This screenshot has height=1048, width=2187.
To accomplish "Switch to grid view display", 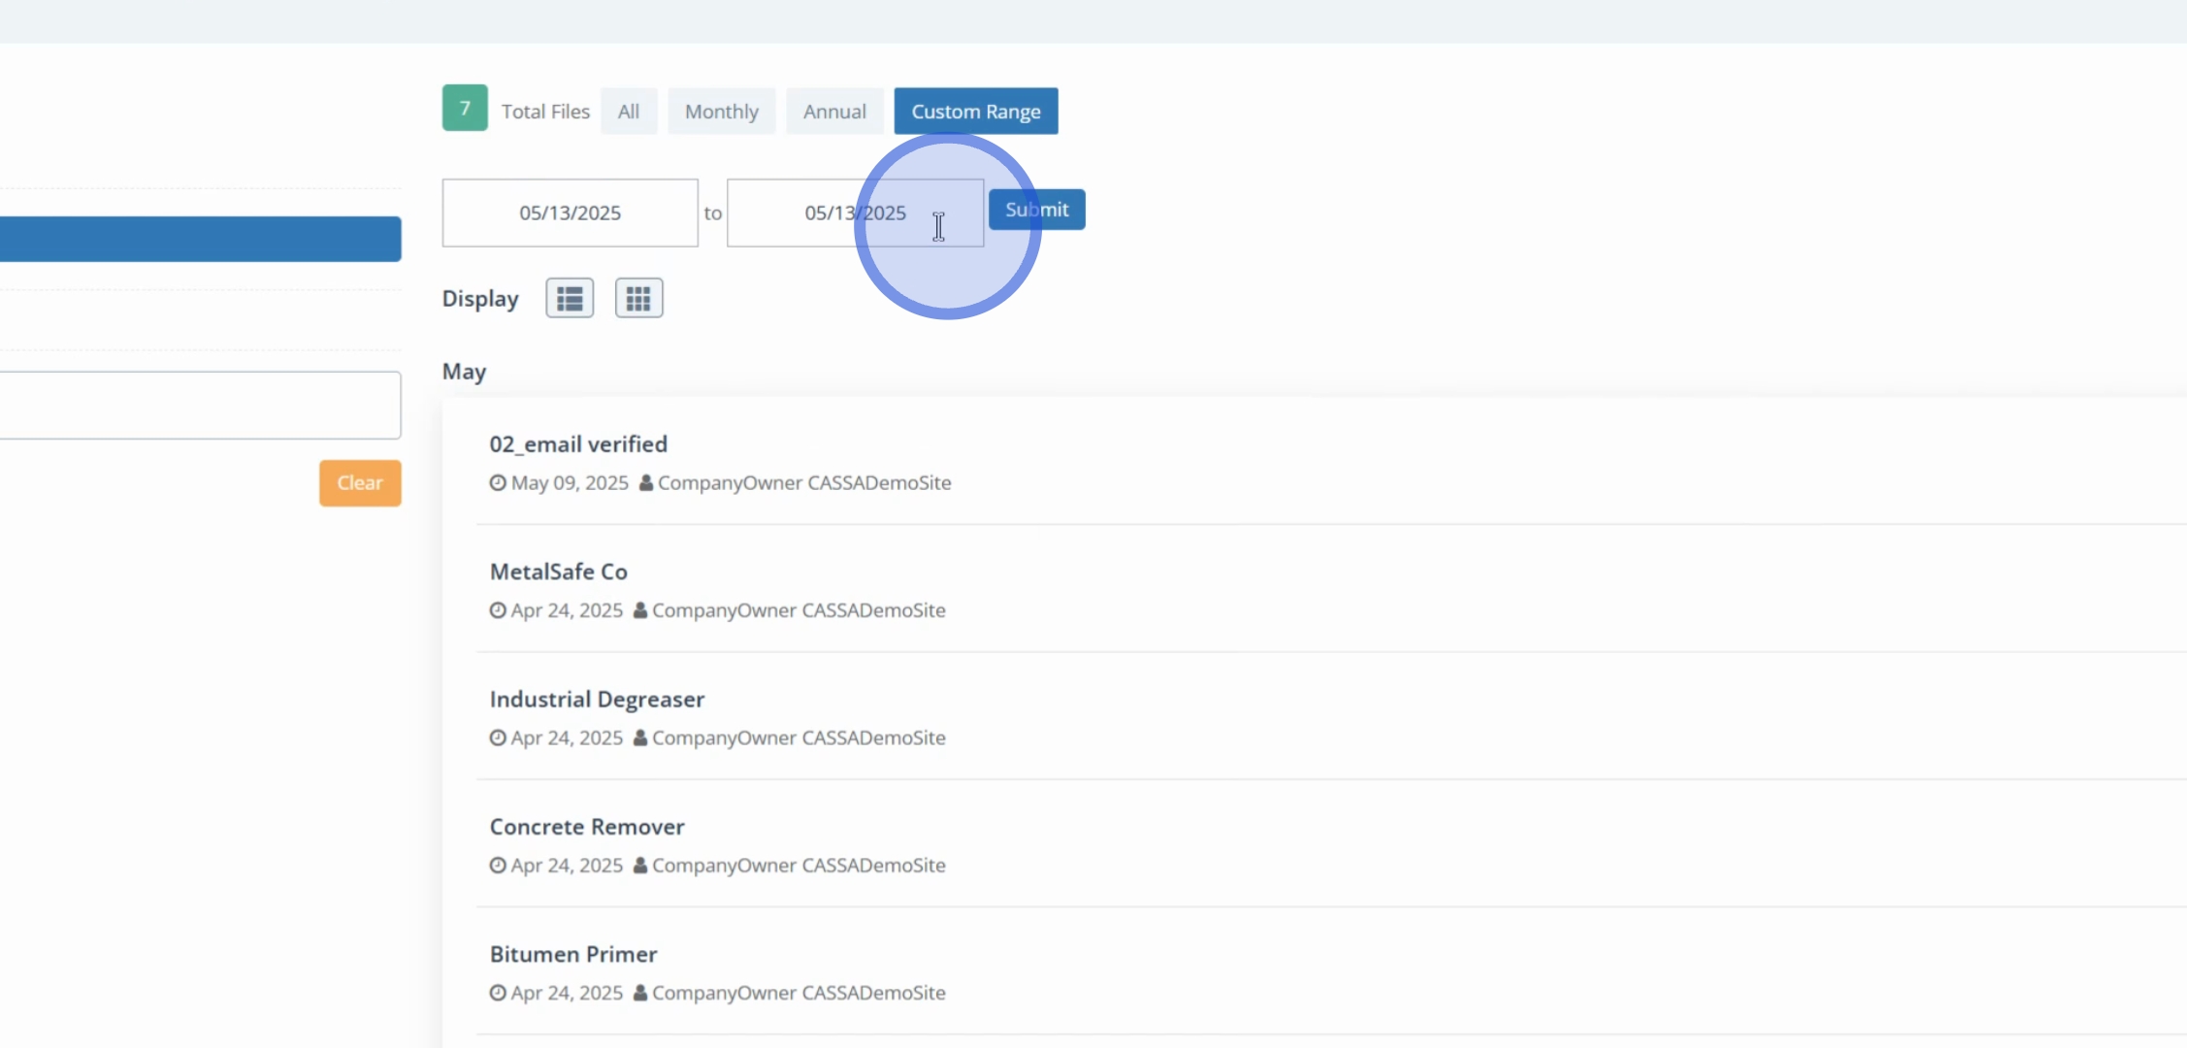I will [638, 298].
